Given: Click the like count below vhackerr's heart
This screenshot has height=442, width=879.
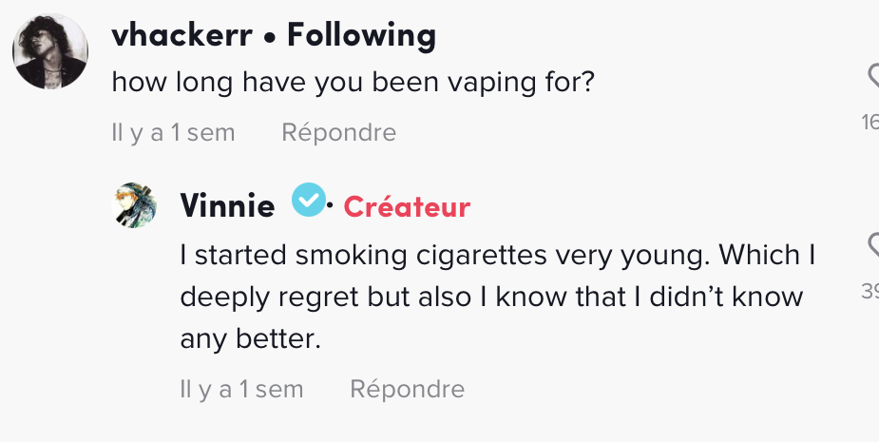Looking at the screenshot, I should 870,122.
